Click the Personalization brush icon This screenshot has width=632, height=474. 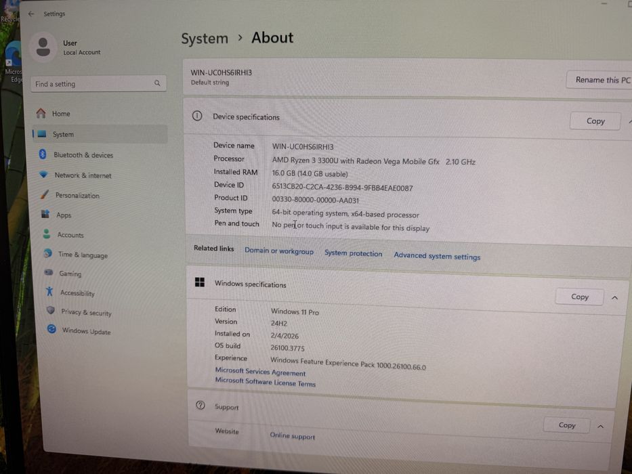point(44,195)
